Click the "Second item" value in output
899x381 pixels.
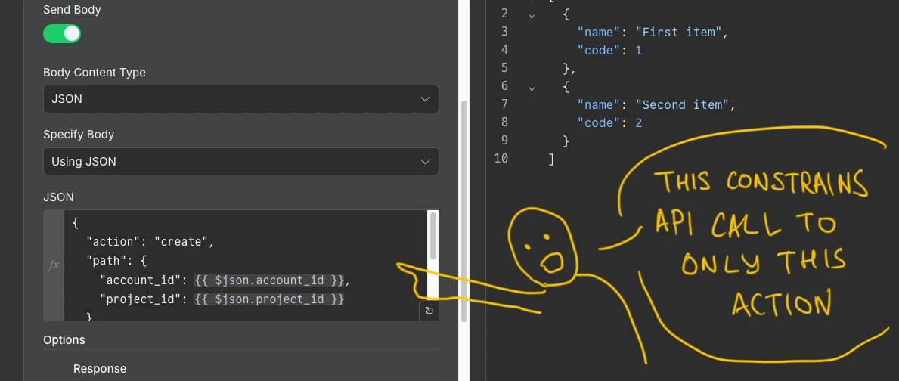[x=683, y=104]
